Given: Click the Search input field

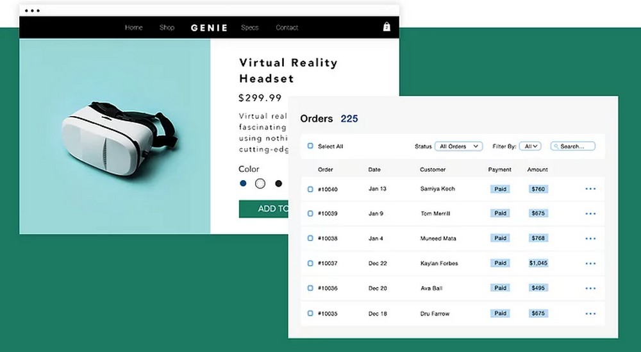Looking at the screenshot, I should tap(573, 146).
